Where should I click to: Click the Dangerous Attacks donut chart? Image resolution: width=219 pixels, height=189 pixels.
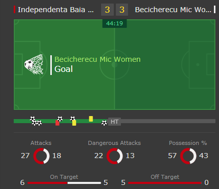[x=114, y=156]
